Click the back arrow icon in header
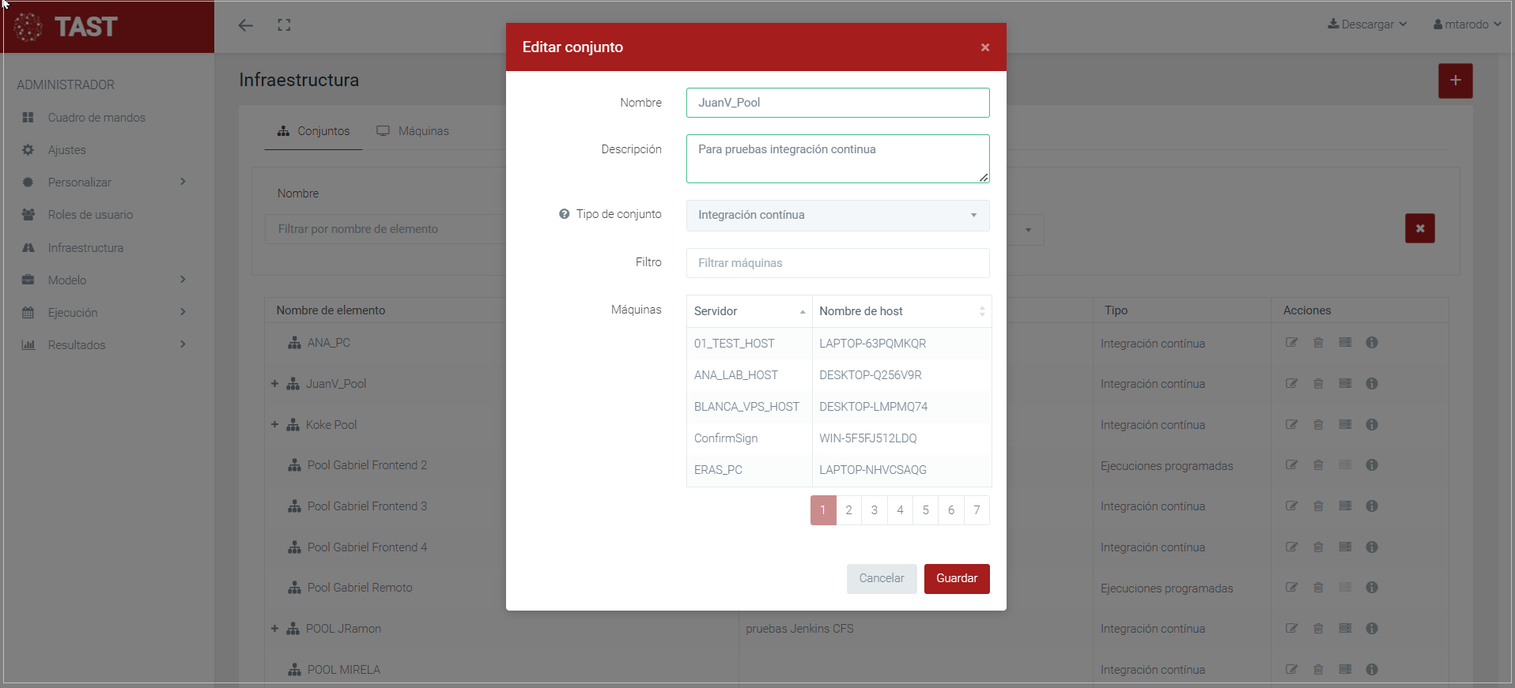Screen dimensions: 1515x688 point(246,25)
